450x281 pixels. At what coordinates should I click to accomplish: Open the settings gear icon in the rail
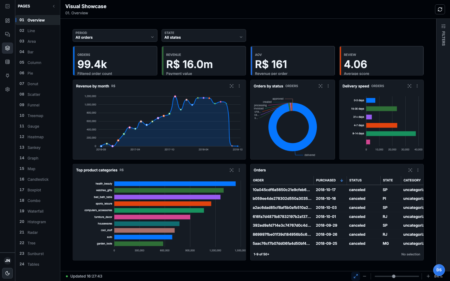(x=7, y=89)
